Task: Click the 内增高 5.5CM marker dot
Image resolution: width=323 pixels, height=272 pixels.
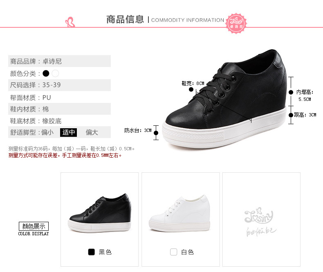Action: tap(291, 92)
